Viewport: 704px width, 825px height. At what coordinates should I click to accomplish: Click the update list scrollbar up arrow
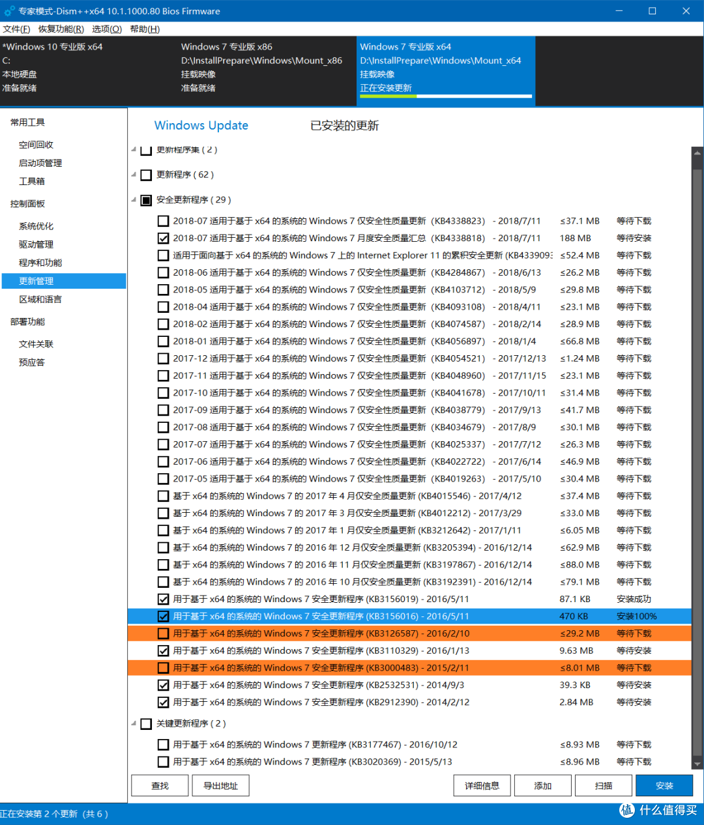click(x=697, y=154)
